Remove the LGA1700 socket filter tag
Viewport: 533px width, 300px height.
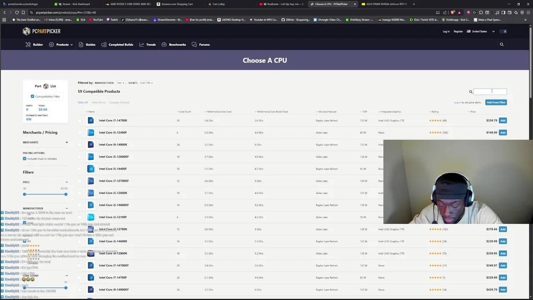pyautogui.click(x=152, y=83)
